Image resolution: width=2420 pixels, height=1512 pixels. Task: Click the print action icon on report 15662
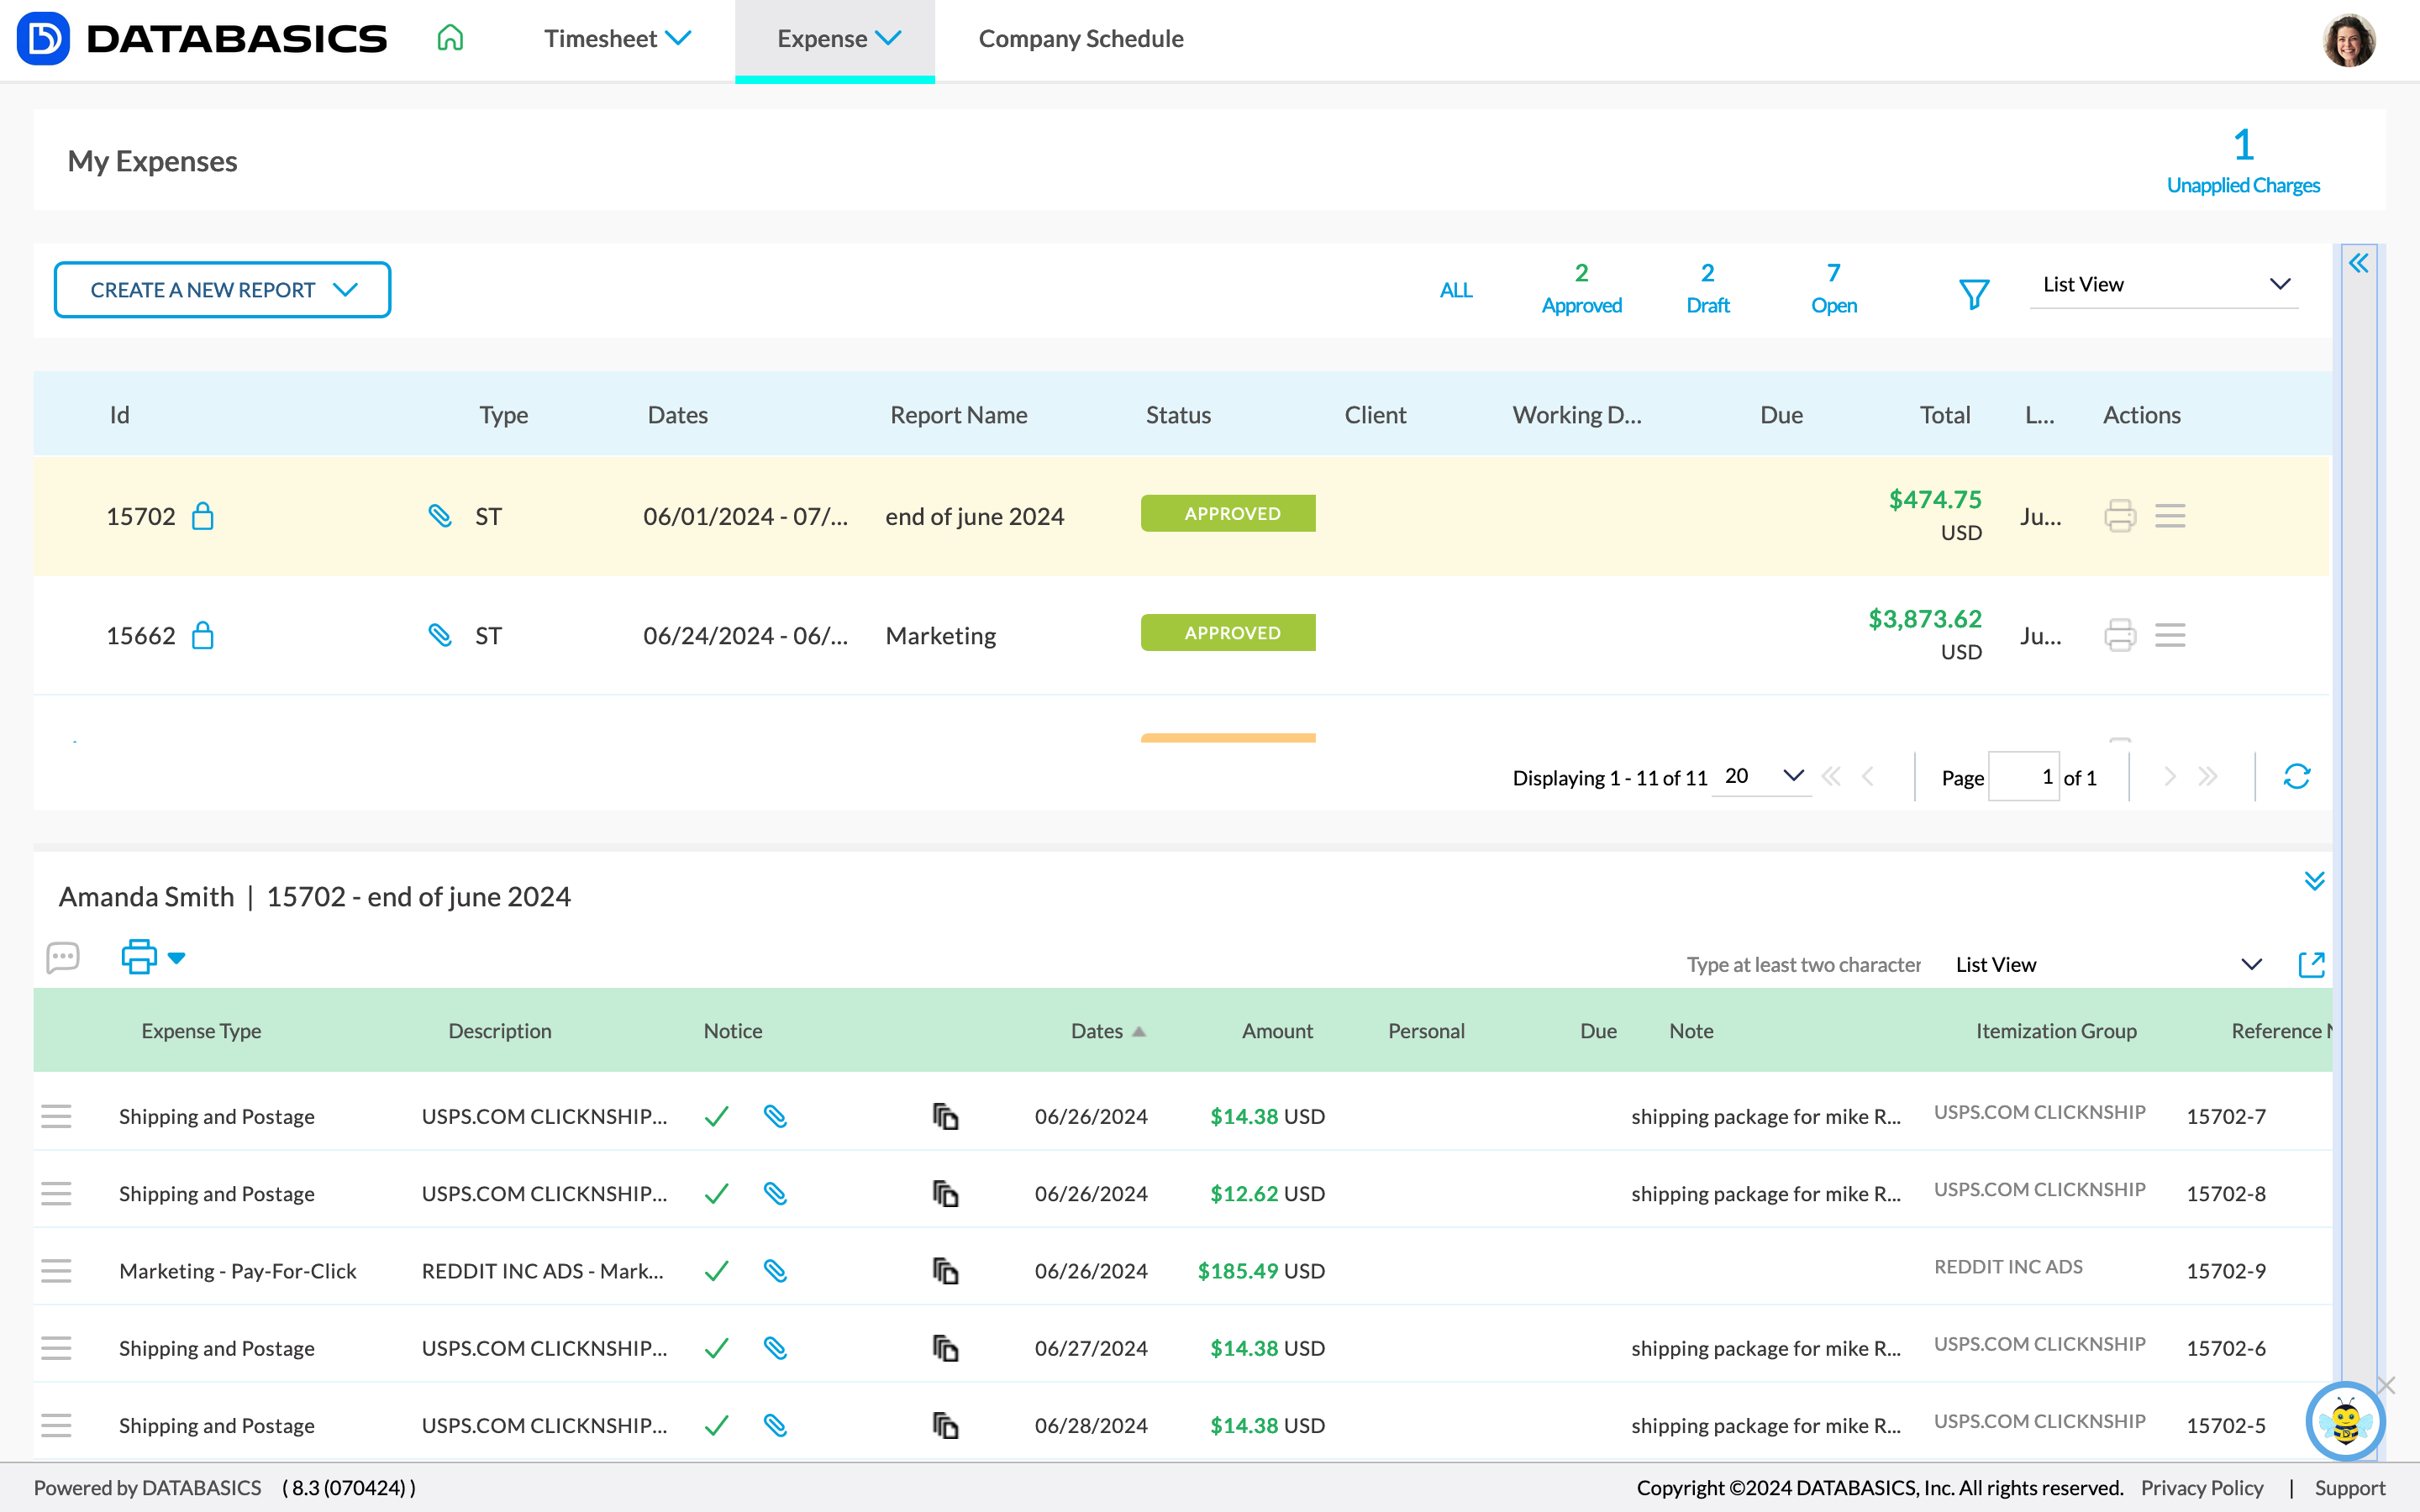2119,634
